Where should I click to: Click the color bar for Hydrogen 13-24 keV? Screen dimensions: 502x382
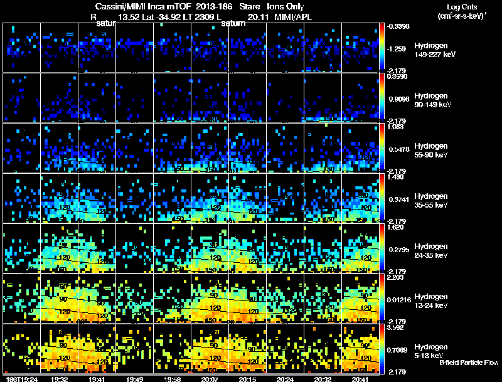pyautogui.click(x=383, y=299)
